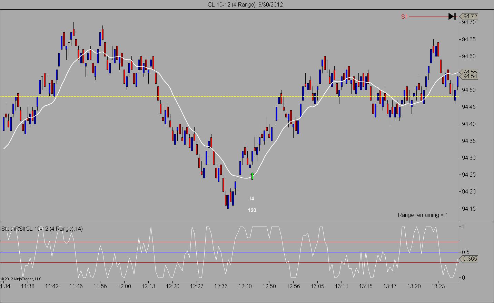Click the black arrow marker beside S1 line
This screenshot has width=494, height=303.
tap(452, 16)
